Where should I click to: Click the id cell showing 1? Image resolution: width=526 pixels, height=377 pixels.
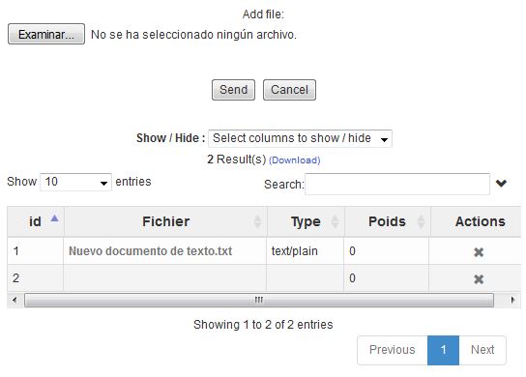coord(35,251)
